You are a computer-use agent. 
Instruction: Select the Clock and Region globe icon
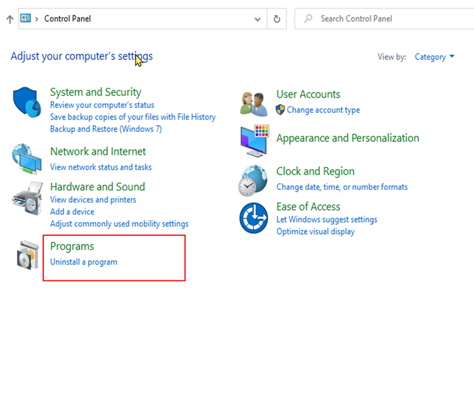point(253,181)
